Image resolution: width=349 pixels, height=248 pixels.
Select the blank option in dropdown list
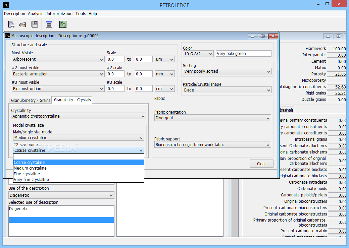click(79, 157)
